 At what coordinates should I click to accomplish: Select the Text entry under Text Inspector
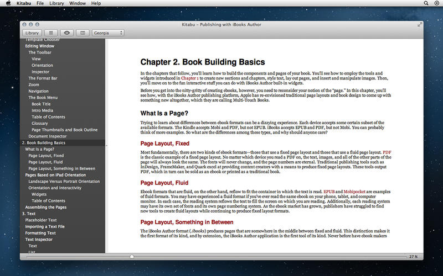click(33, 246)
